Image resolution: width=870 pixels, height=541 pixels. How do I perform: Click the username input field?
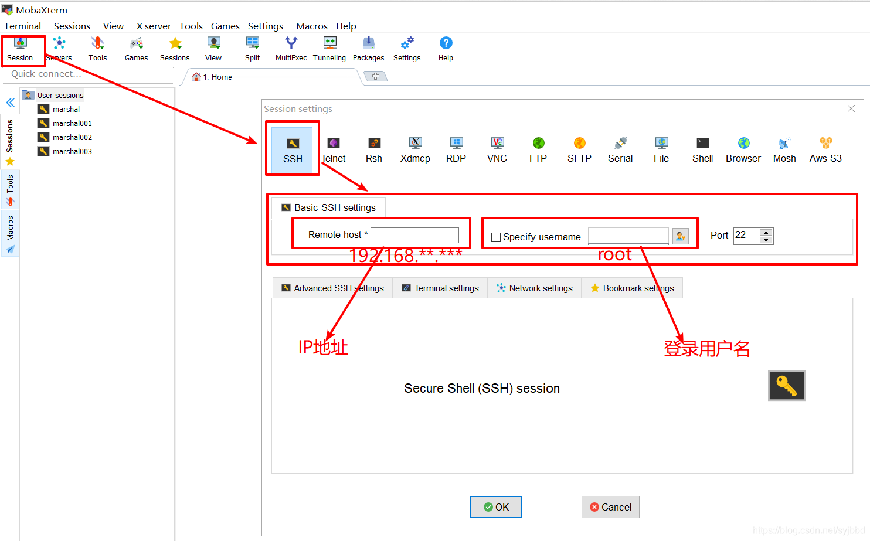[x=628, y=236]
